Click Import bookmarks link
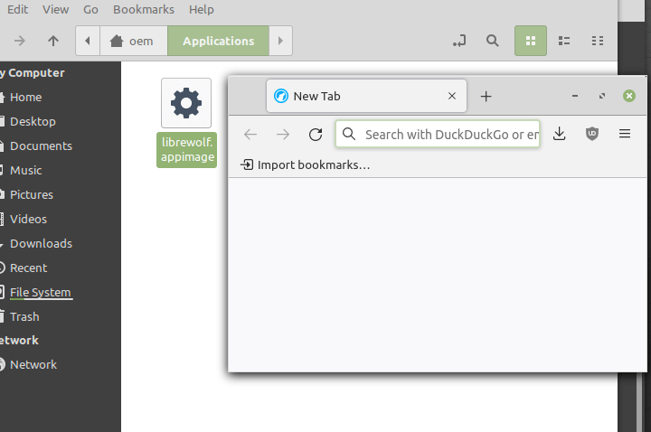This screenshot has height=432, width=651. click(305, 164)
